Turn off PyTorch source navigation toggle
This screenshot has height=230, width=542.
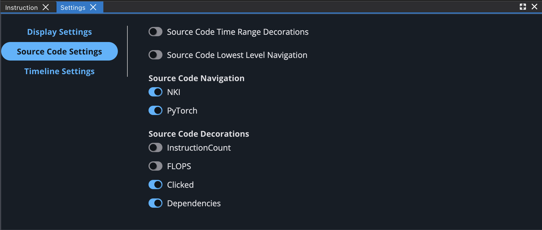point(155,111)
